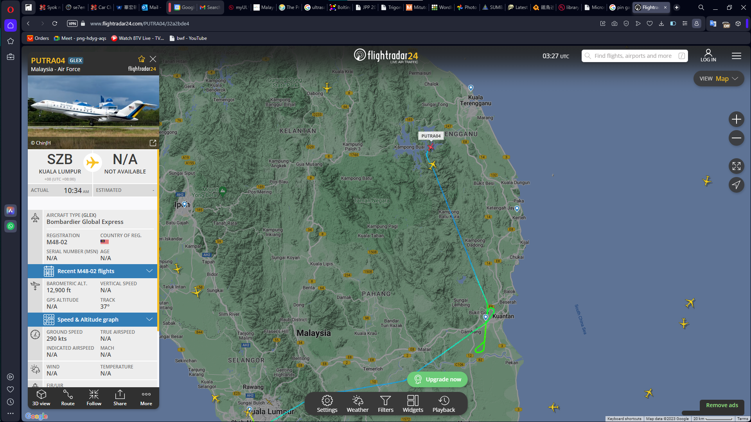Open Opera sidebar bookmarks star
Screen dimensions: 751x422
pos(11,41)
